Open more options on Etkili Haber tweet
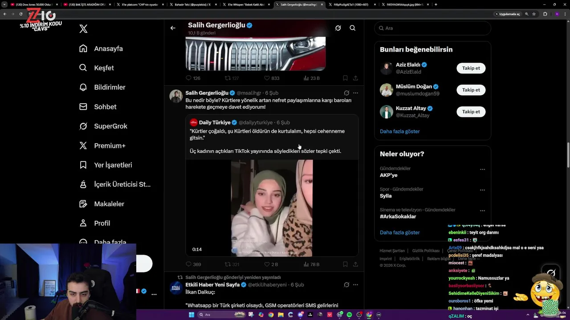Viewport: 570px width, 320px height. pos(355,284)
